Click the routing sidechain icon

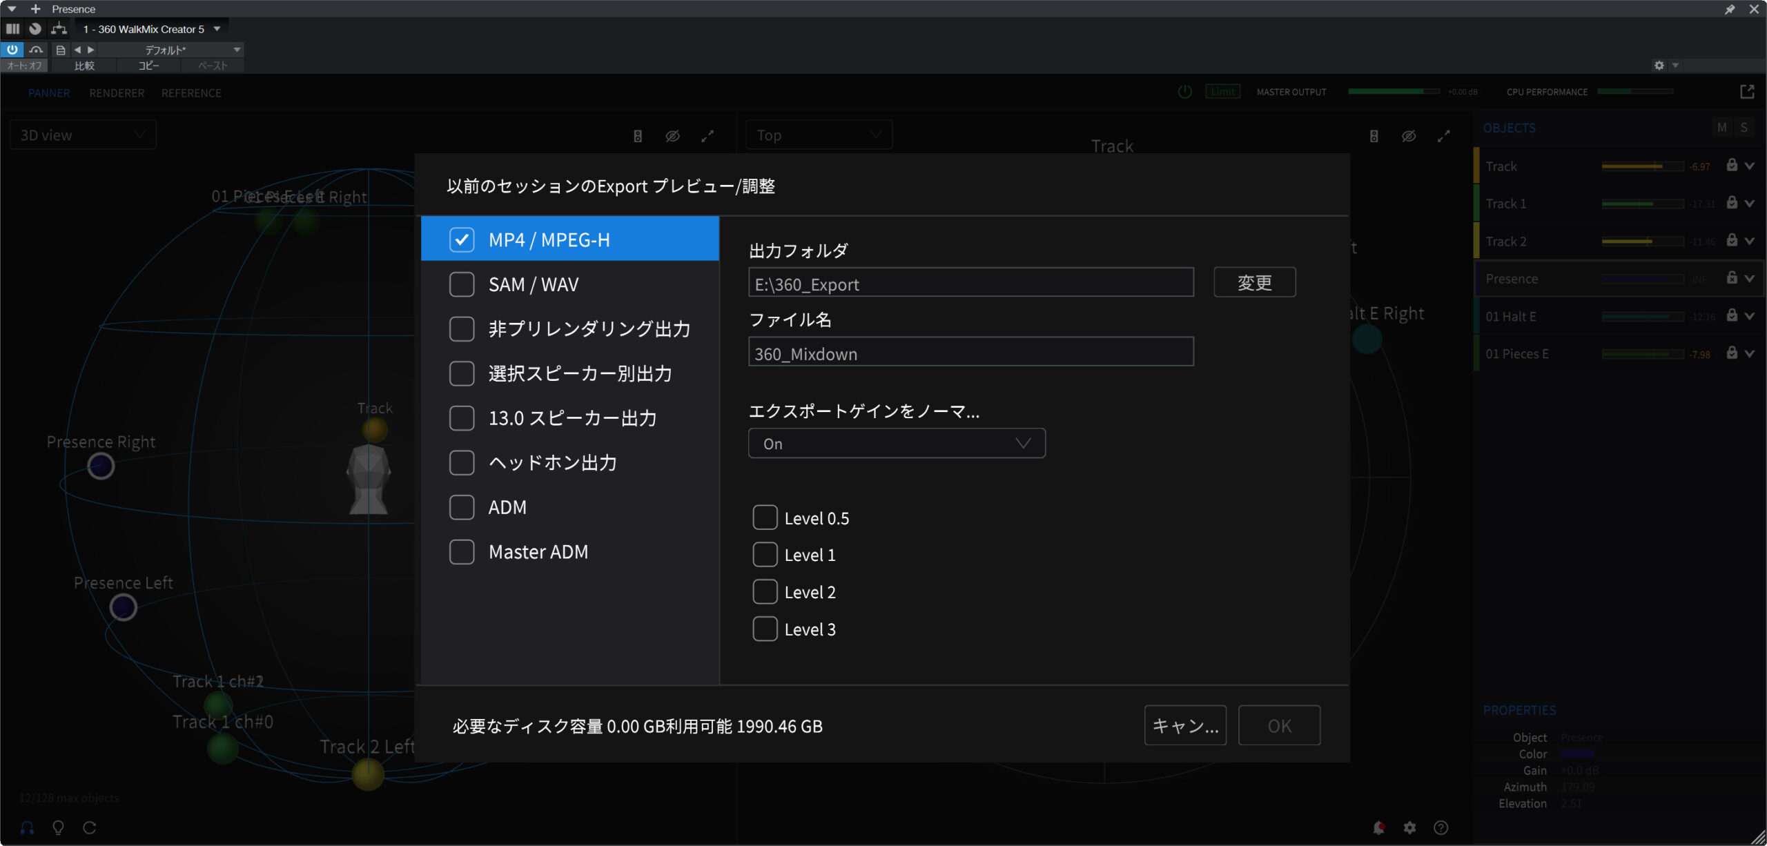[59, 29]
